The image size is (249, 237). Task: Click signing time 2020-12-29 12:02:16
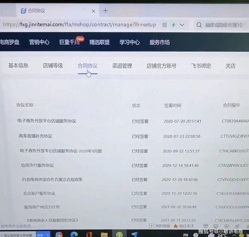179,194
